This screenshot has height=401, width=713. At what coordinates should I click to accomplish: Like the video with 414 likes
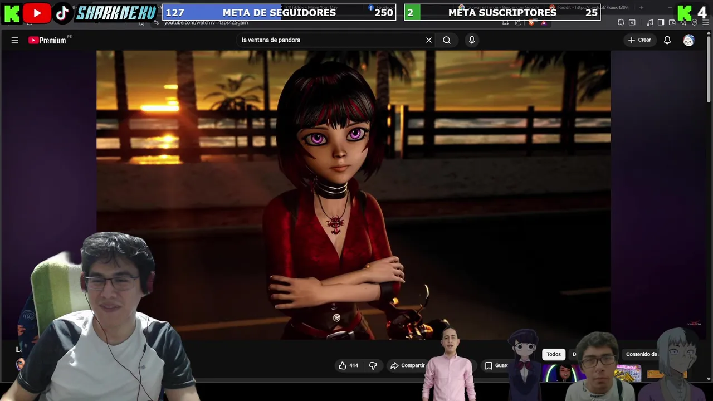(x=348, y=365)
